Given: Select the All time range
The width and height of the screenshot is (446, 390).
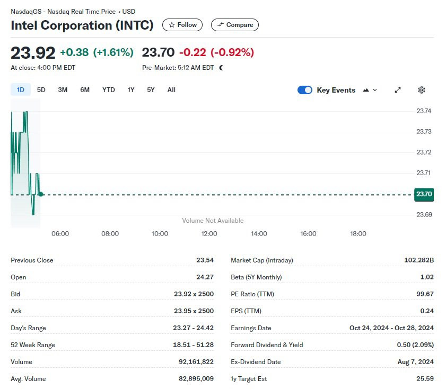Looking at the screenshot, I should pyautogui.click(x=171, y=89).
